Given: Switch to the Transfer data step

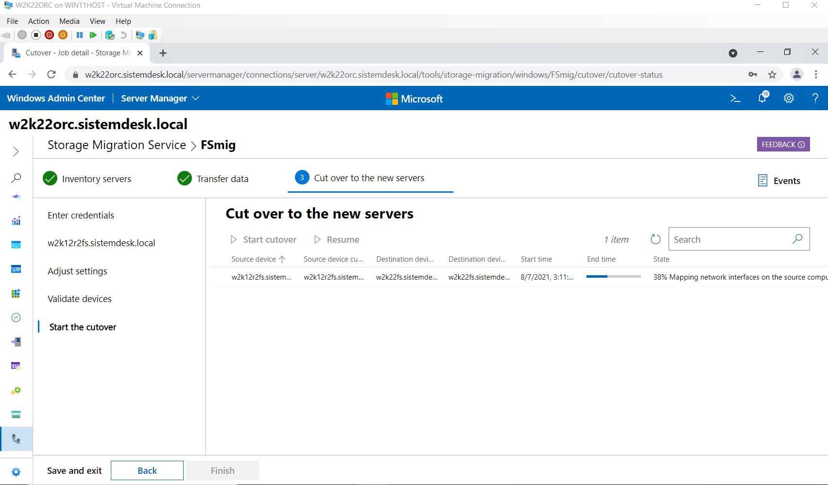Looking at the screenshot, I should click(213, 179).
